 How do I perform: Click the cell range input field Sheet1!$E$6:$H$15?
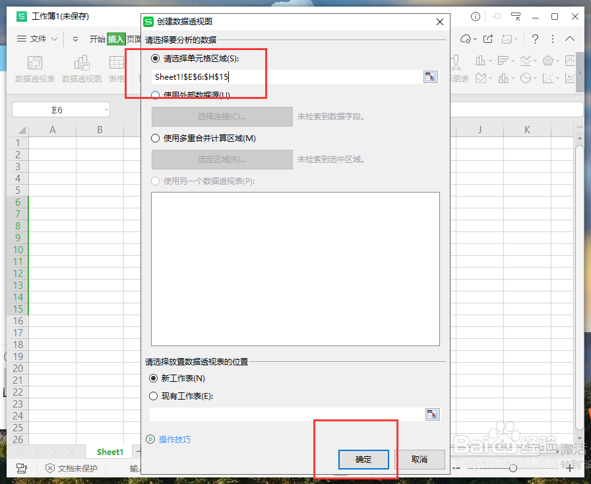[287, 77]
